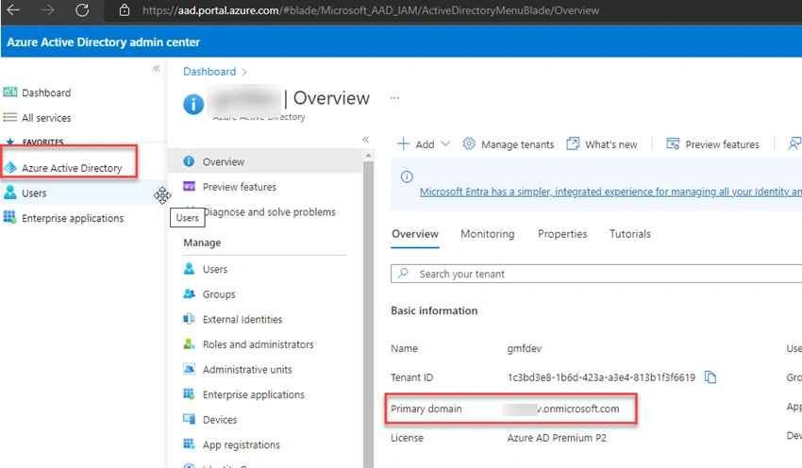Click the Users person icon in favorites

point(9,192)
